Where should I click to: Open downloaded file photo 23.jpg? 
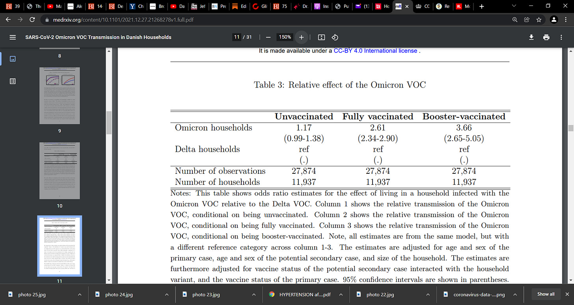(205, 294)
